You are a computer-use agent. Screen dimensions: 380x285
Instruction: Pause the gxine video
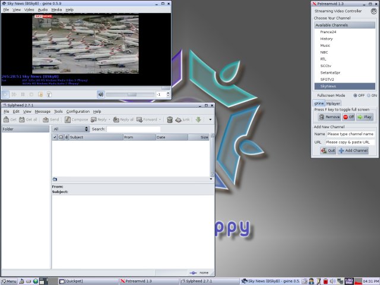click(23, 94)
